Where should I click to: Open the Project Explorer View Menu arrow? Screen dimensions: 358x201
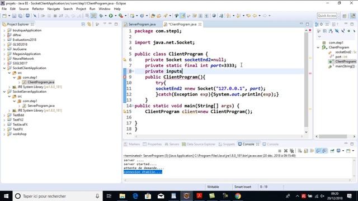pyautogui.click(x=105, y=24)
